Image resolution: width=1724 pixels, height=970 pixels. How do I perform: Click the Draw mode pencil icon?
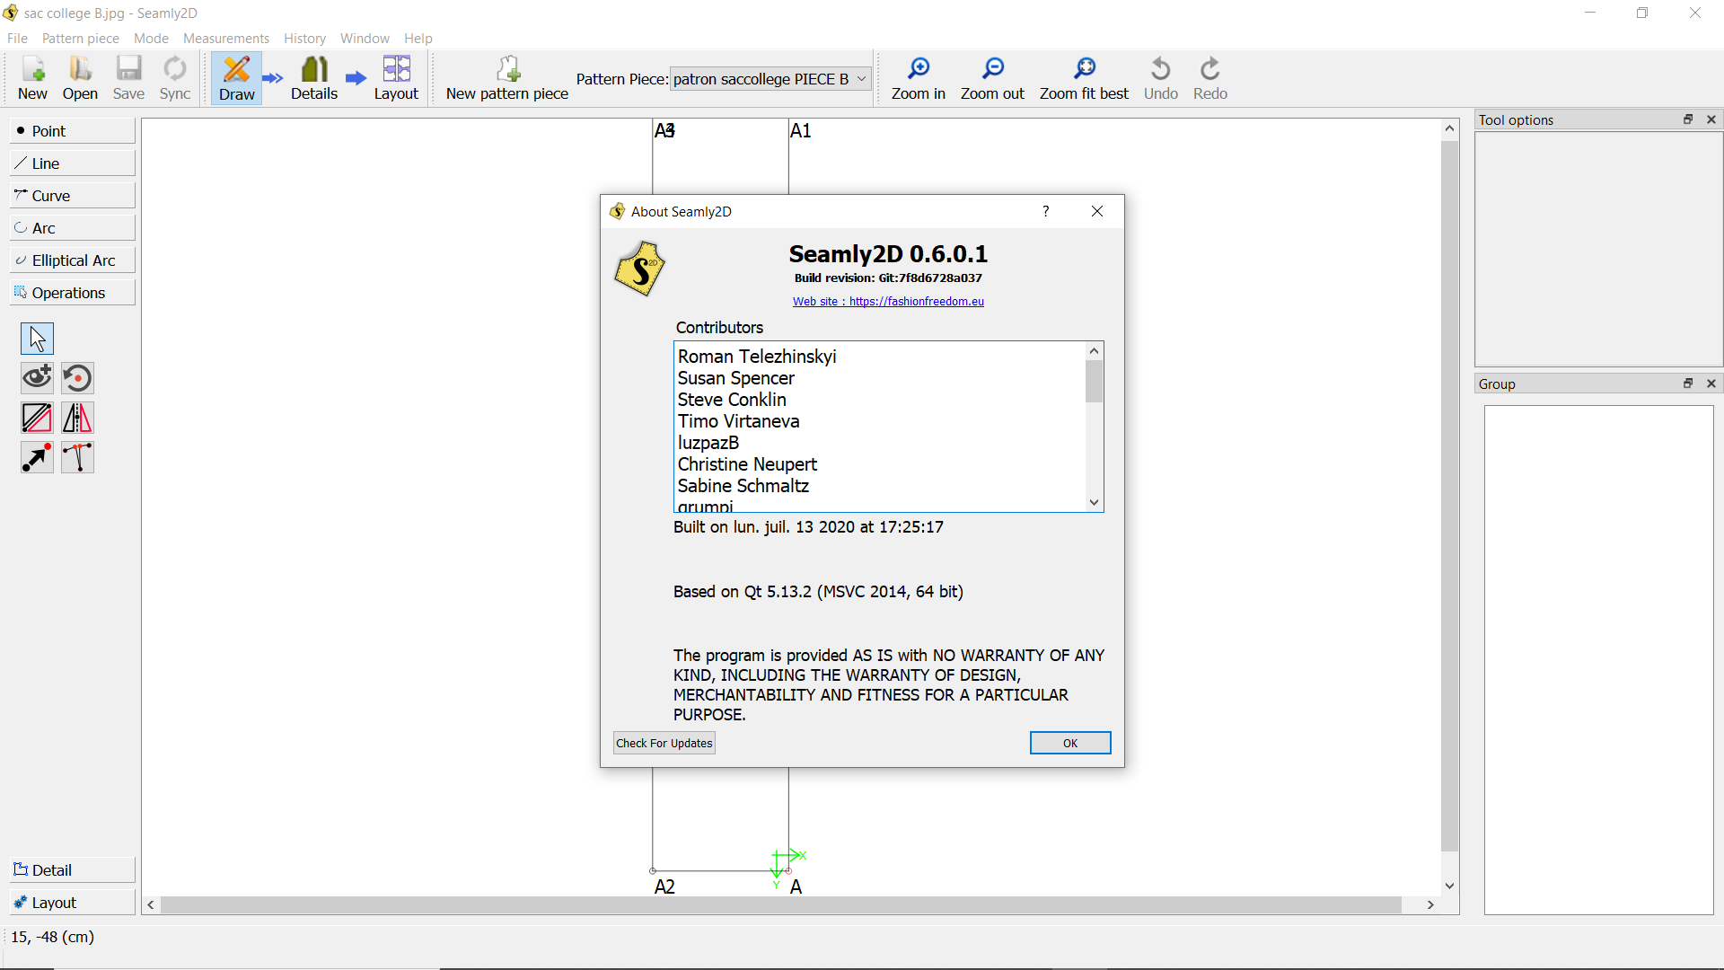coord(236,78)
